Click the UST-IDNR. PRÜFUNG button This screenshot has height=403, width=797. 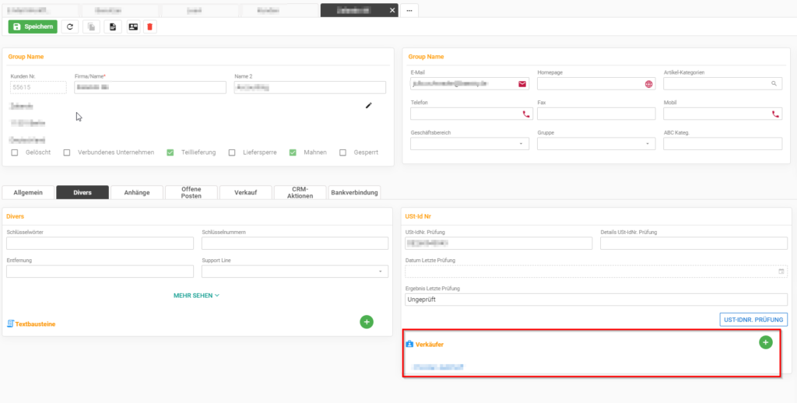point(753,320)
